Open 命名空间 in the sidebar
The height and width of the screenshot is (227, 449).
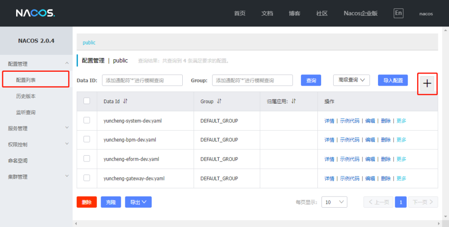[18, 161]
